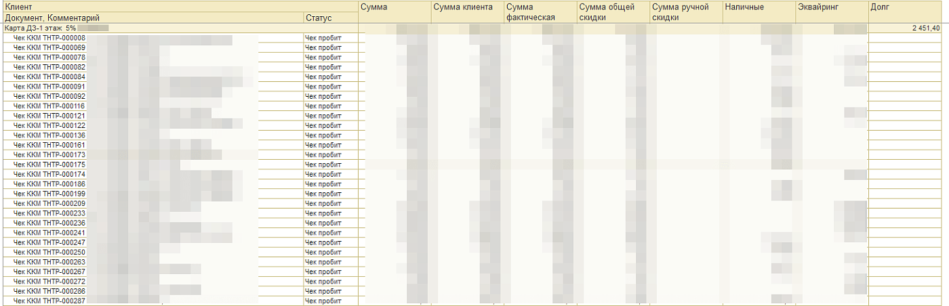Image resolution: width=949 pixels, height=306 pixels.
Task: Select row Чек ККМ ТНТР-000122
Action: pyautogui.click(x=49, y=126)
